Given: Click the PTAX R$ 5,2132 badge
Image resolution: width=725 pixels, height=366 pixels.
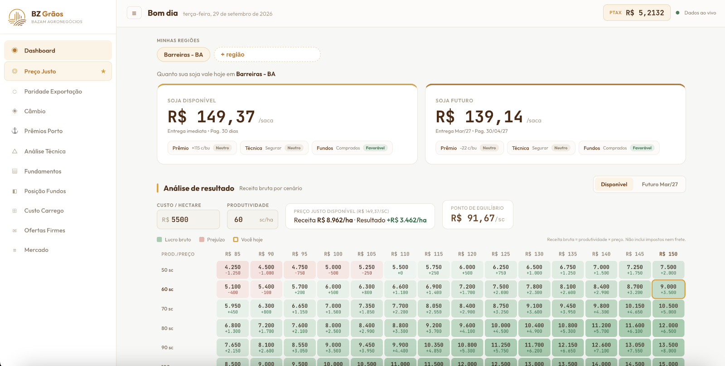Looking at the screenshot, I should click(x=637, y=13).
